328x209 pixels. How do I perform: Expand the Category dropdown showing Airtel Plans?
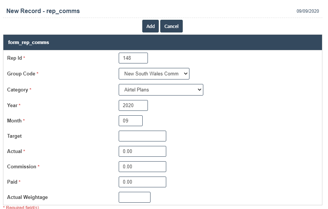(161, 90)
